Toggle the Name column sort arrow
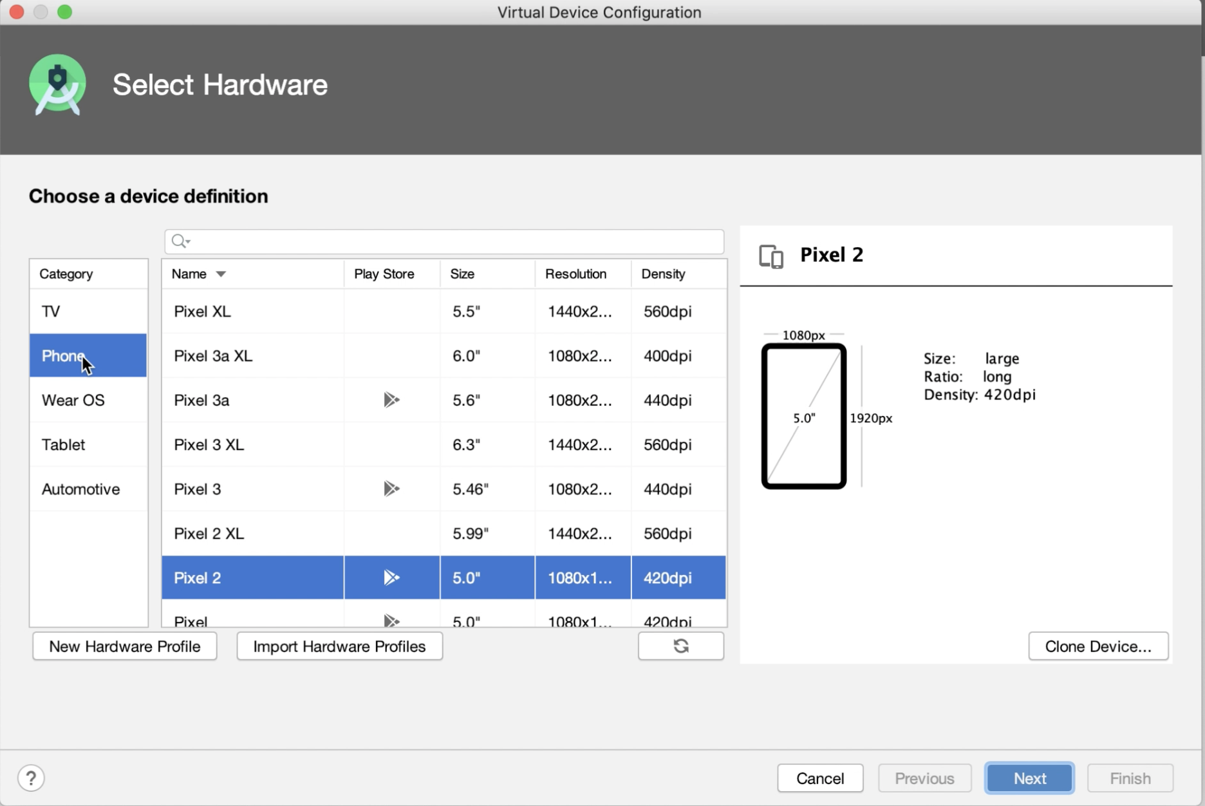Image resolution: width=1205 pixels, height=806 pixels. [221, 274]
